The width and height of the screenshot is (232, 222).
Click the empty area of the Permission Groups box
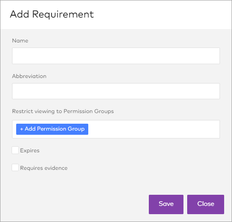[154, 129]
